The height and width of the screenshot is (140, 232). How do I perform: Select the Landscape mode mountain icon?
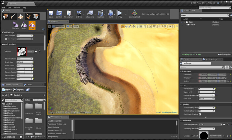click(21, 16)
